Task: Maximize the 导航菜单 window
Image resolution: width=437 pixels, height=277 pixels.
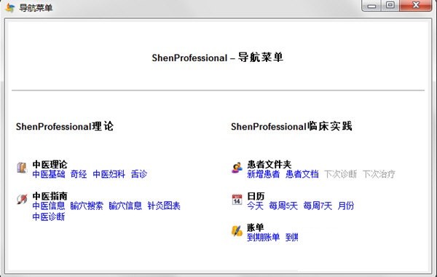Action: (x=390, y=5)
